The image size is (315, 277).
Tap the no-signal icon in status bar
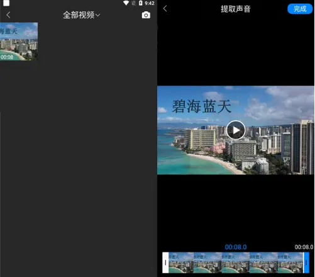coord(133,3)
